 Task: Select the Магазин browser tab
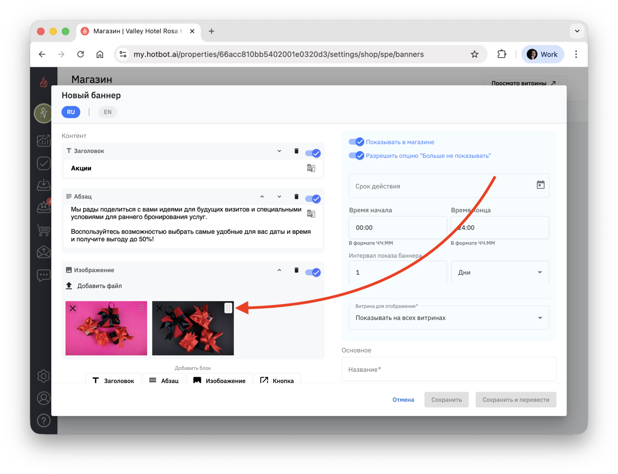(x=138, y=31)
